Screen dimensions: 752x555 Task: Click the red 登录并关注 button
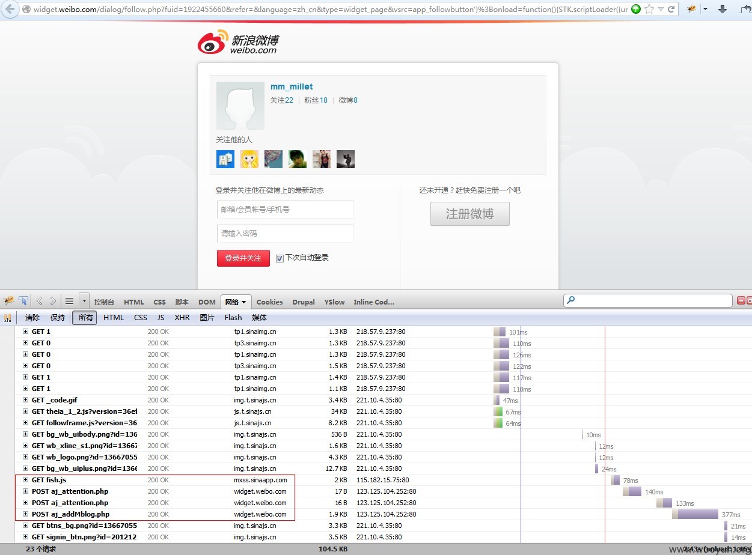(243, 258)
